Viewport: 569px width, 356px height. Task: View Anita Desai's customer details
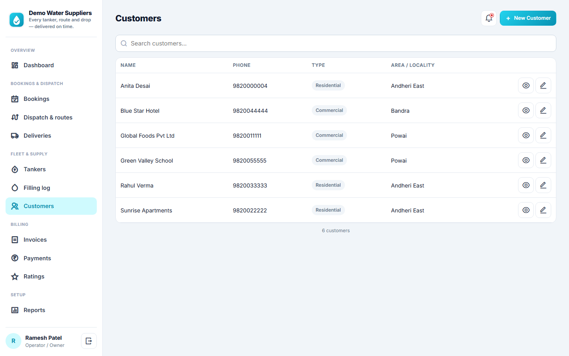tap(526, 85)
